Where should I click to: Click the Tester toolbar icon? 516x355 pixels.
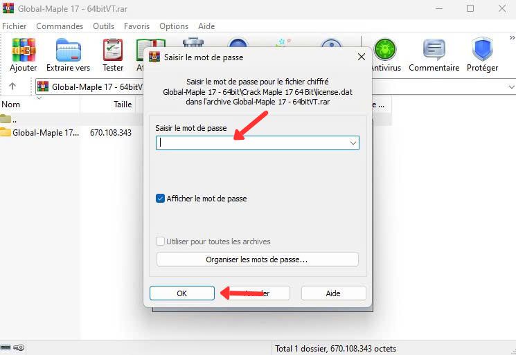[x=112, y=51]
